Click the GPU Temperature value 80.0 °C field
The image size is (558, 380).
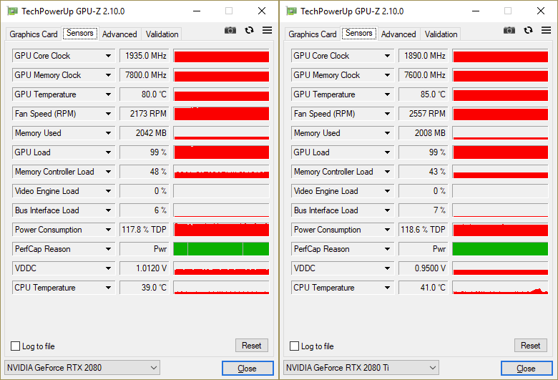(x=144, y=94)
